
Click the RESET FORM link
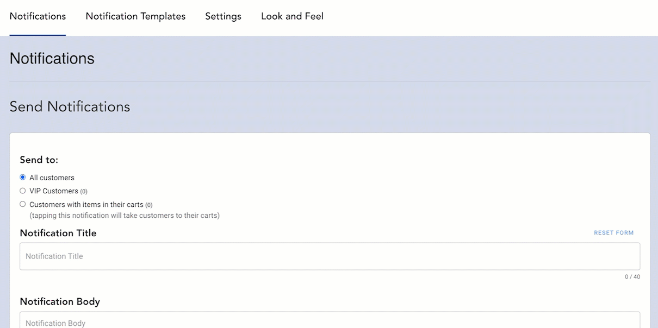point(613,233)
